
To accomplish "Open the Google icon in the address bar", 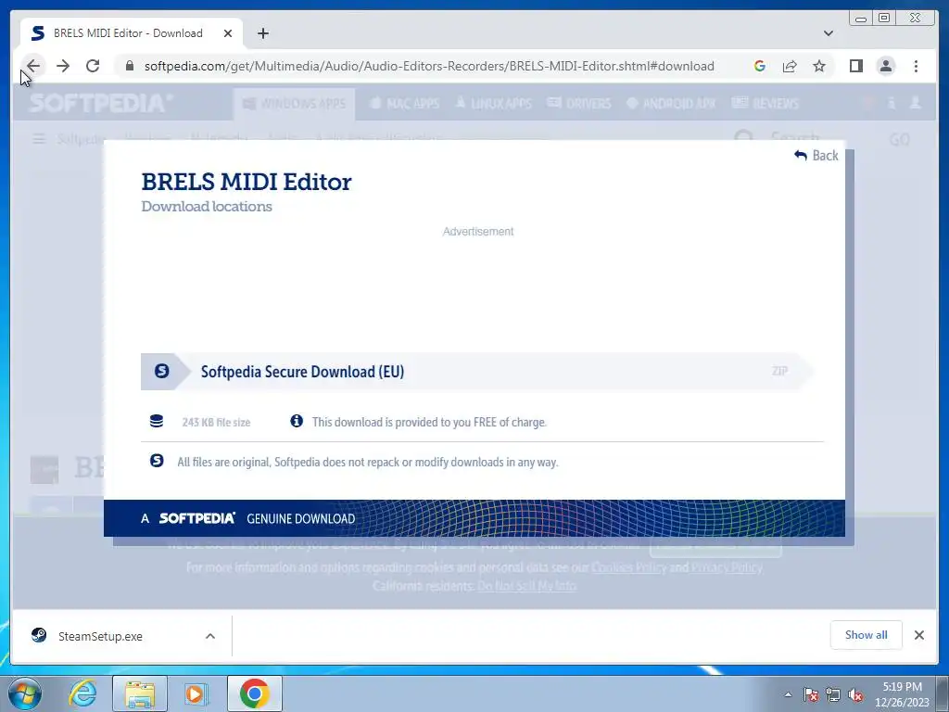I will (x=760, y=66).
